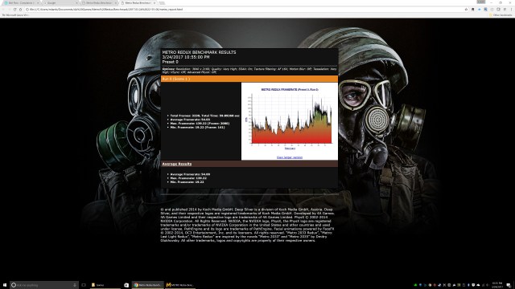Click the taskbar clock and date
Viewport: 515px width, 289px height.
click(x=497, y=285)
